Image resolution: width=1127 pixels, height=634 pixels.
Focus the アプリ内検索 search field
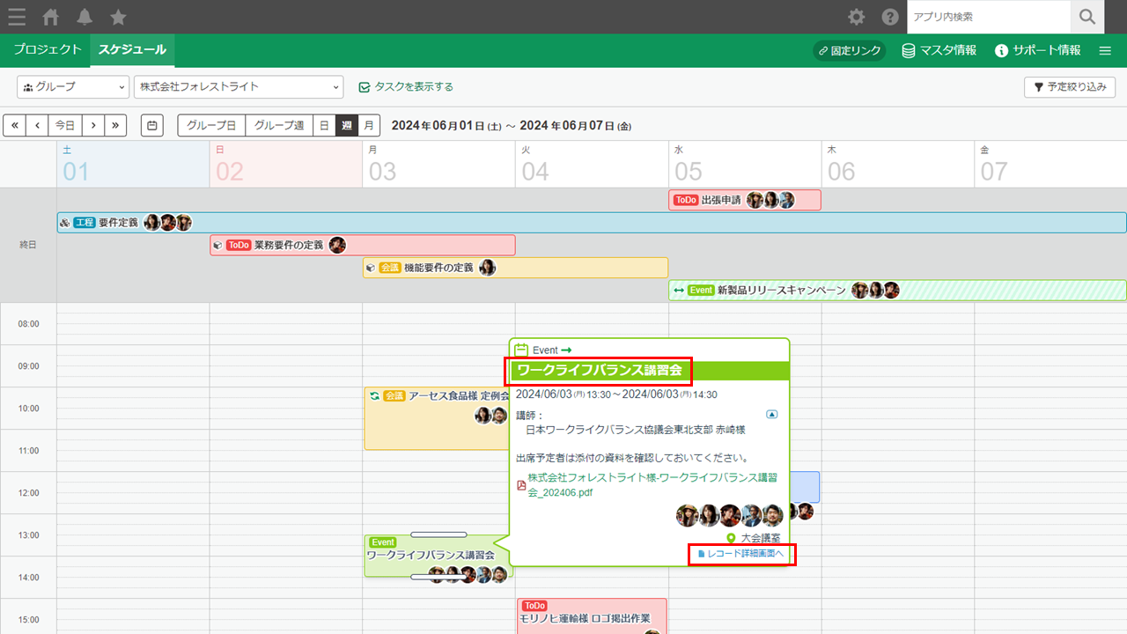989,17
